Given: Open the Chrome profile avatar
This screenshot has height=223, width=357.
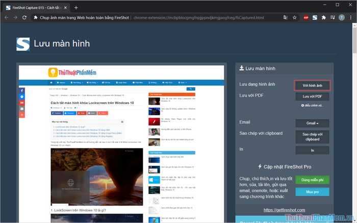Looking at the screenshot, I should pos(342,17).
